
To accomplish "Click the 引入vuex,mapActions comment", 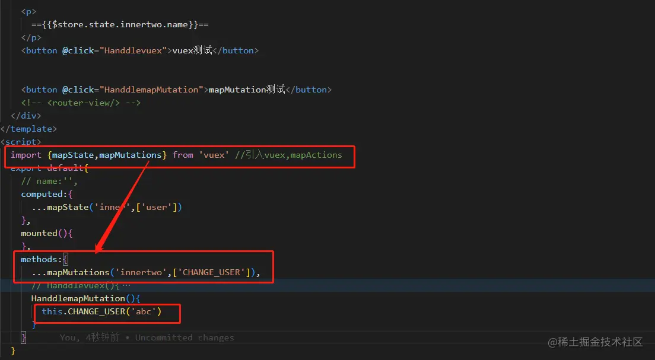I will pos(289,155).
